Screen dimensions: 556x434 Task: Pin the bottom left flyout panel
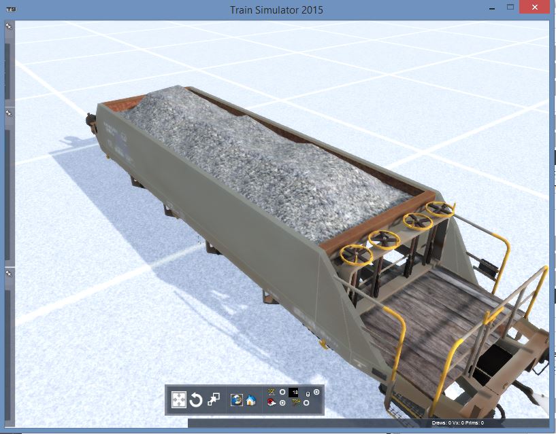click(x=9, y=274)
